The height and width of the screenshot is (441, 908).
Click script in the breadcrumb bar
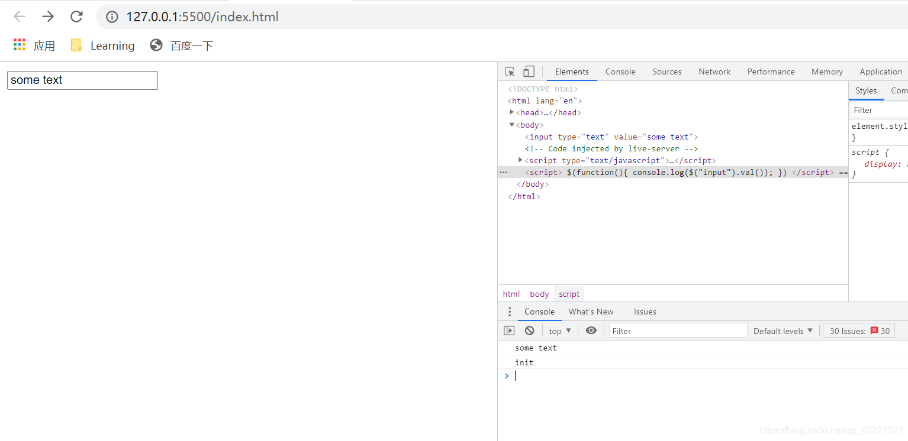tap(569, 294)
